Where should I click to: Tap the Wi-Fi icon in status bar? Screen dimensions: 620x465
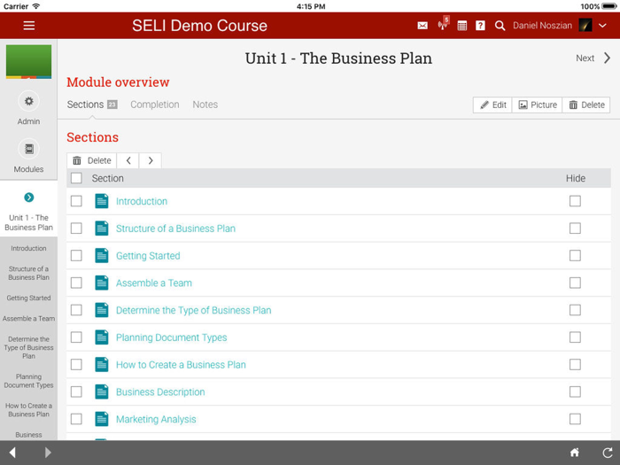pos(36,6)
